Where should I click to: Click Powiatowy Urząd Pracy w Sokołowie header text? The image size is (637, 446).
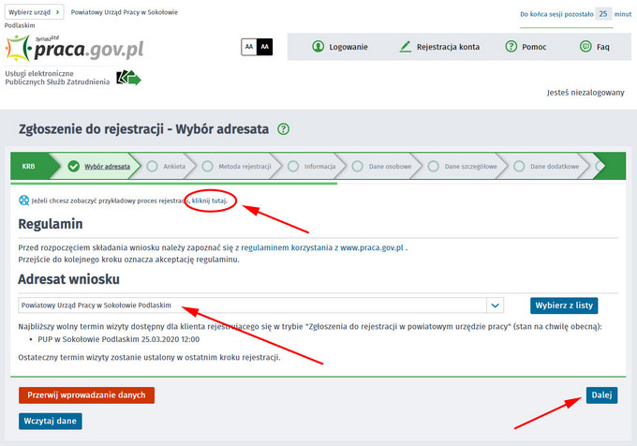tap(125, 12)
